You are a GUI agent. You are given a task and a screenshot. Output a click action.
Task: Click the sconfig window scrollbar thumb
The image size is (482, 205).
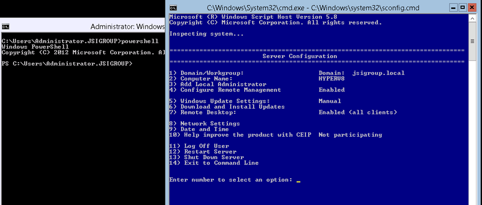click(472, 41)
